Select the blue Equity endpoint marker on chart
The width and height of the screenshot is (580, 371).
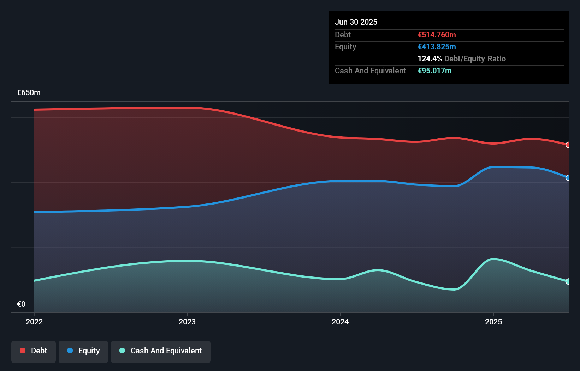[568, 178]
